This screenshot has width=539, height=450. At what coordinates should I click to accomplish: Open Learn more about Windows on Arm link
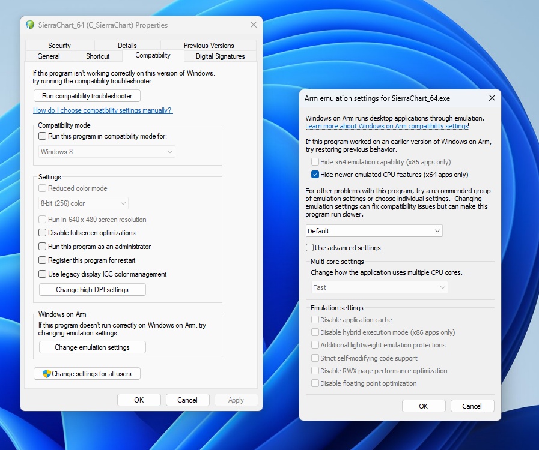pyautogui.click(x=387, y=126)
